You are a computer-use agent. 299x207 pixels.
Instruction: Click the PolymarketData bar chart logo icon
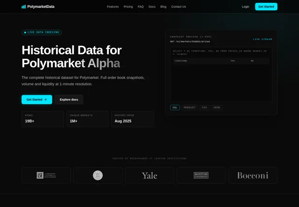tap(24, 7)
